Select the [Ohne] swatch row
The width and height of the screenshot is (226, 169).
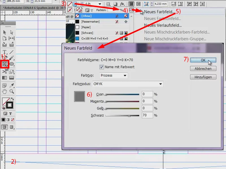(x=102, y=16)
